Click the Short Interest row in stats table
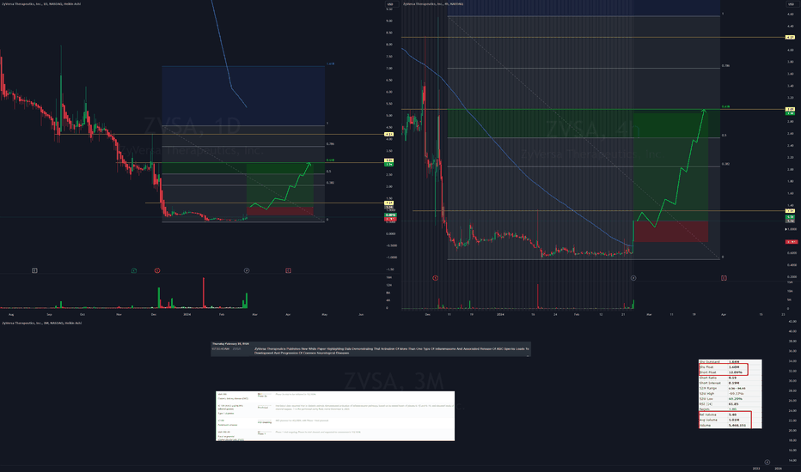801x472 pixels. click(x=730, y=383)
